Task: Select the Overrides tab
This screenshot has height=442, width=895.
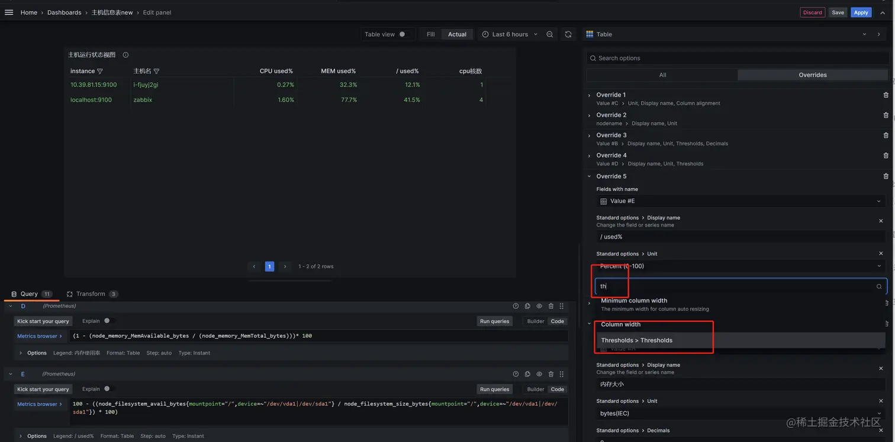Action: [813, 75]
